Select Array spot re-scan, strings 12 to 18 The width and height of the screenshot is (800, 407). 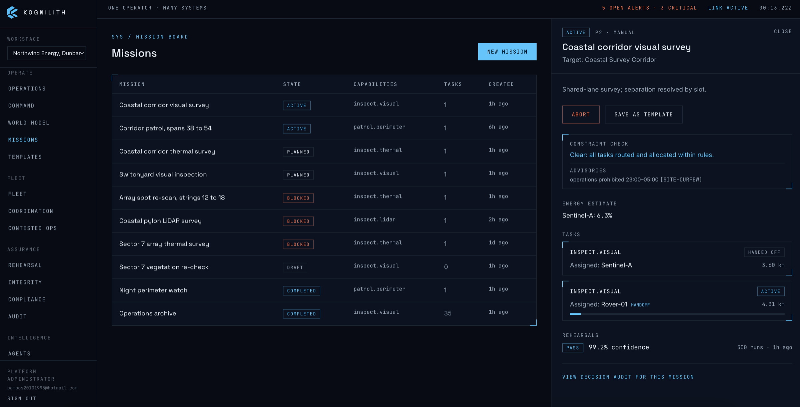324,198
